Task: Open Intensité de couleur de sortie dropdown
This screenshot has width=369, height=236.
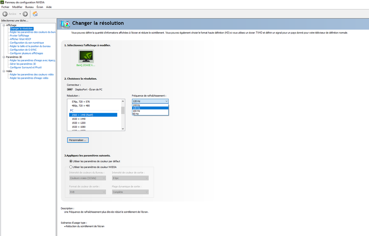Action: [x=130, y=178]
